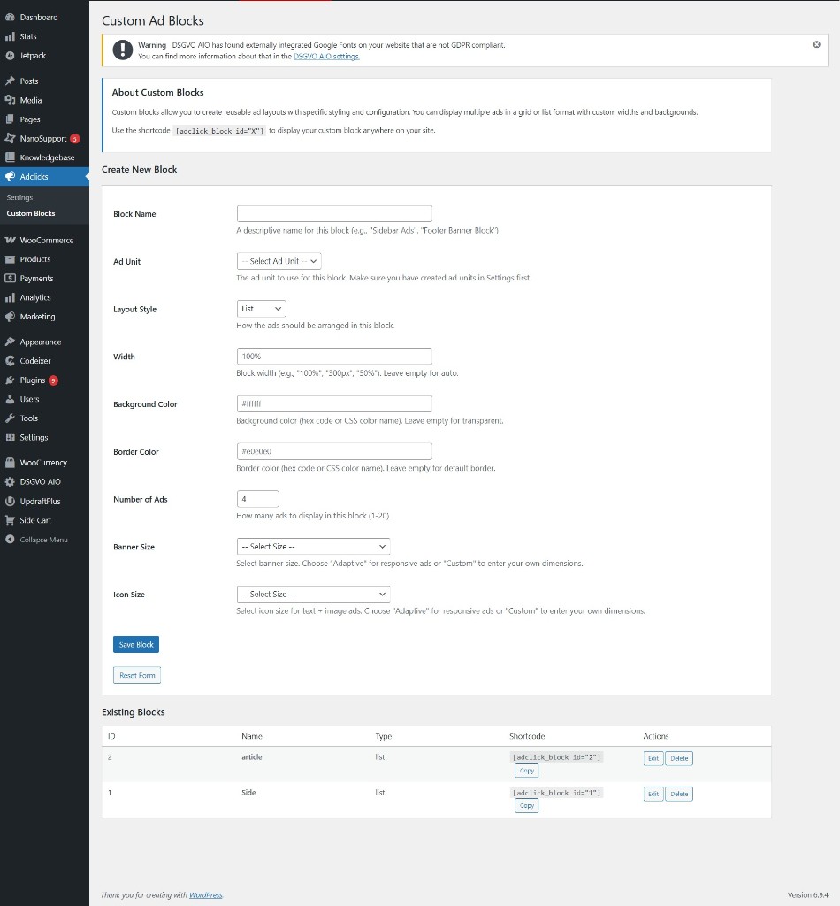Open the DSGVO AIO settings link
The image size is (840, 906).
click(x=326, y=56)
